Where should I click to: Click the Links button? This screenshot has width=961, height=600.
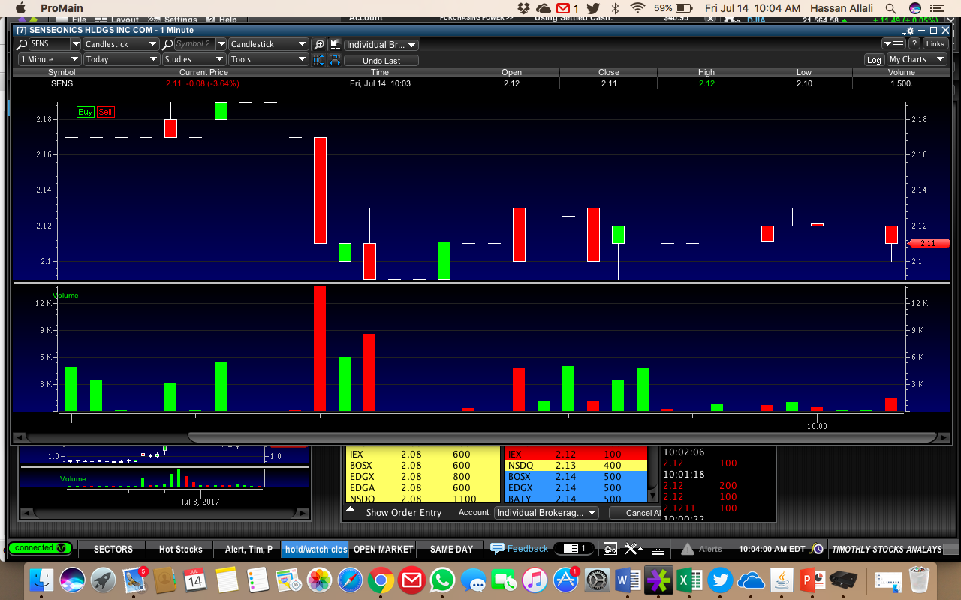coord(935,44)
